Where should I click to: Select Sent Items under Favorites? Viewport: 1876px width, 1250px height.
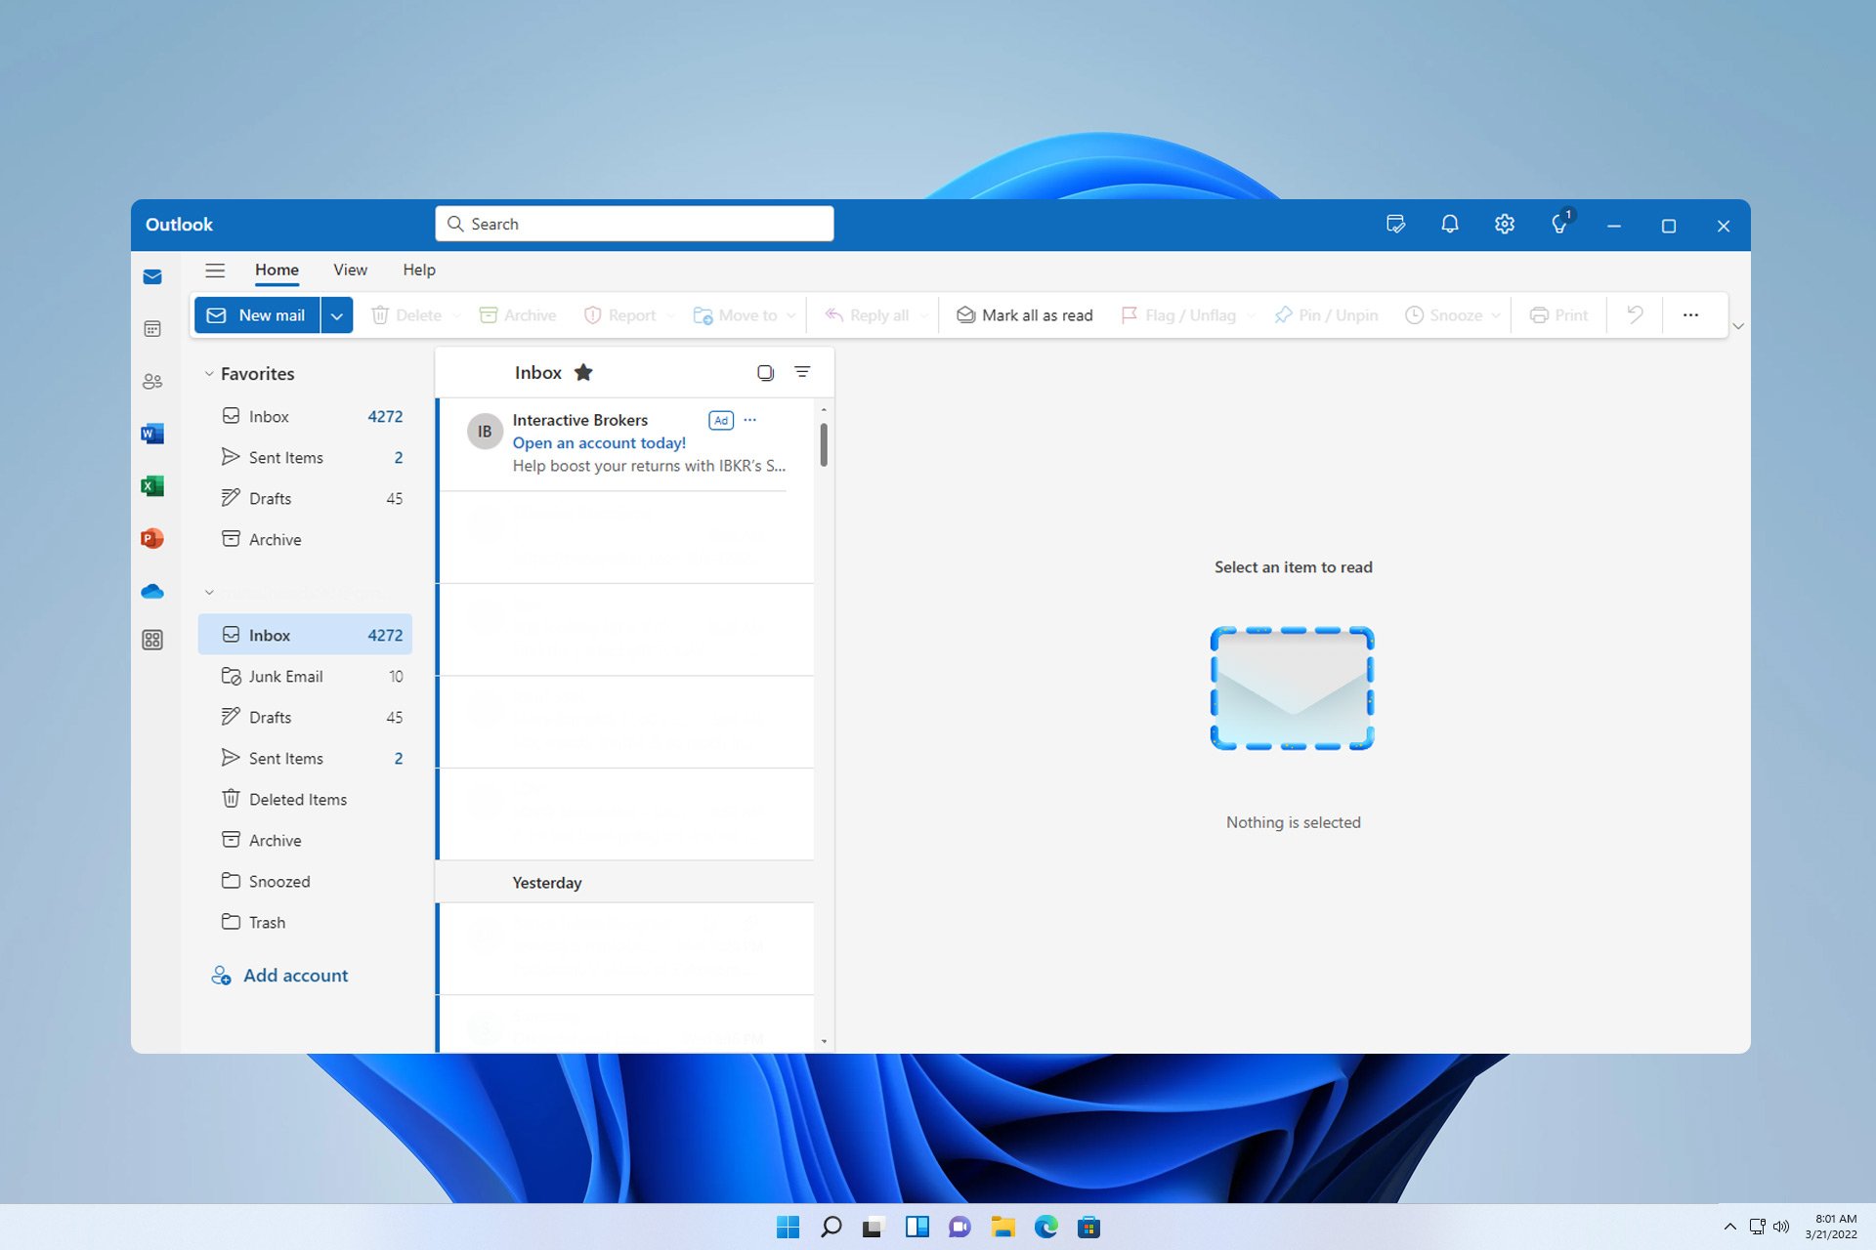pyautogui.click(x=305, y=458)
